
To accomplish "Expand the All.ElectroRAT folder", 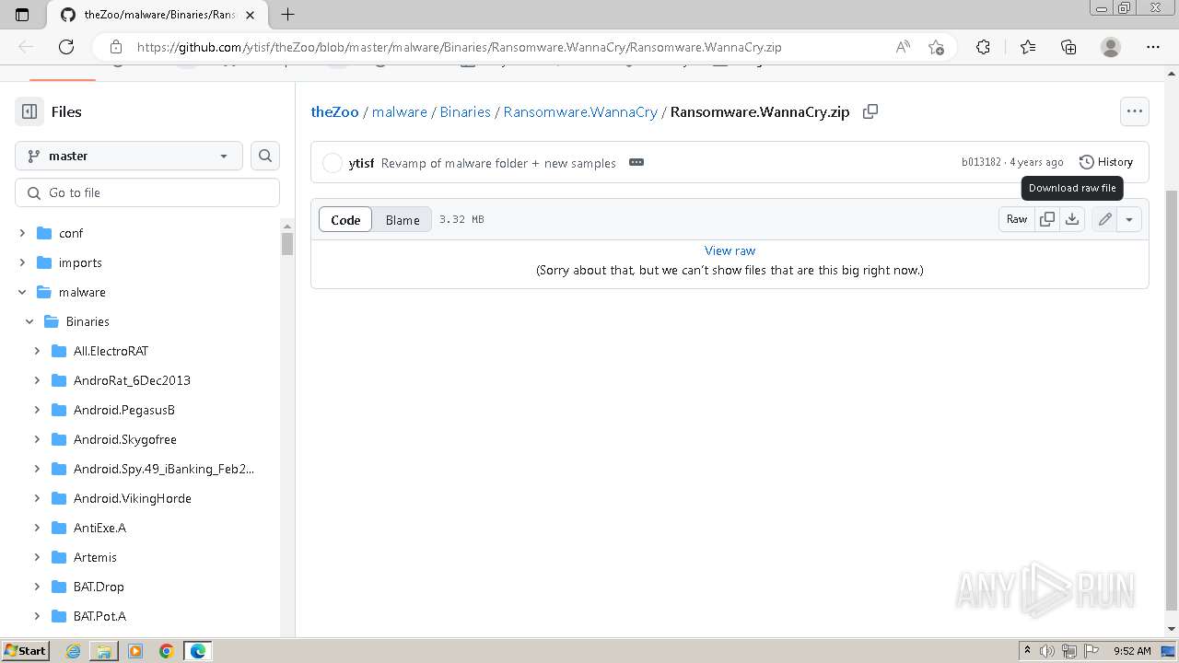I will pos(37,351).
